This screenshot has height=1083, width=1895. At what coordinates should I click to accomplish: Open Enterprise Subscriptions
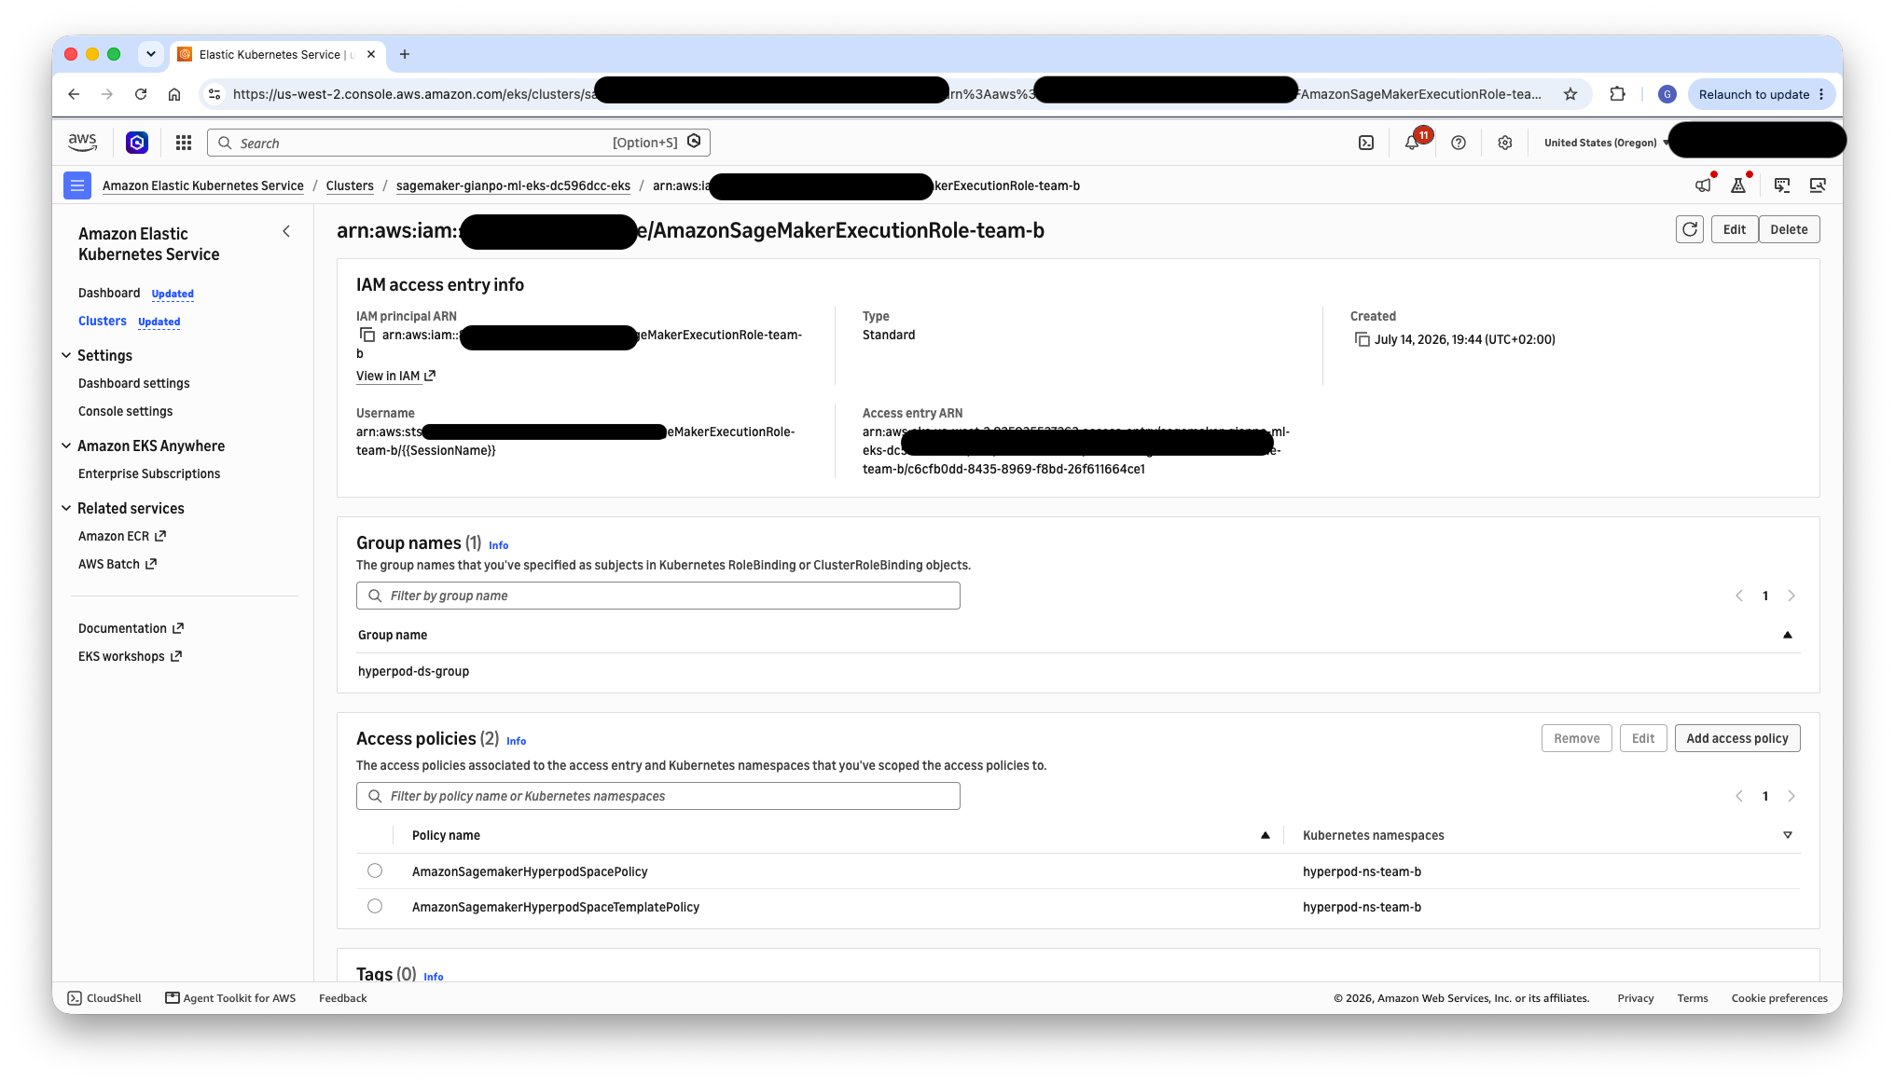tap(149, 473)
